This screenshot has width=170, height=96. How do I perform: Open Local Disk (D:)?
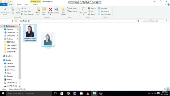[12, 86]
